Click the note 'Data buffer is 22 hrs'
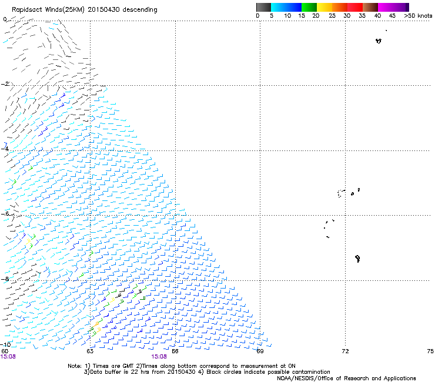 [118, 372]
